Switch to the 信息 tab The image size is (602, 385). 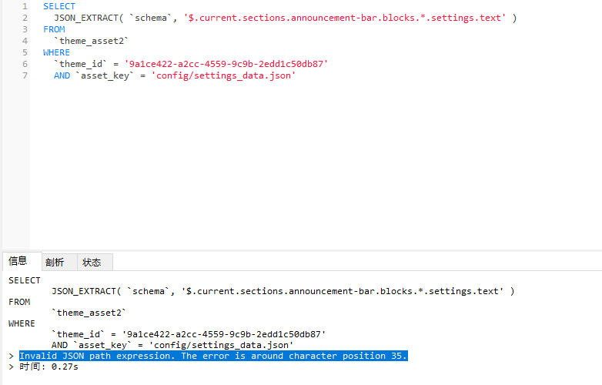(x=18, y=261)
